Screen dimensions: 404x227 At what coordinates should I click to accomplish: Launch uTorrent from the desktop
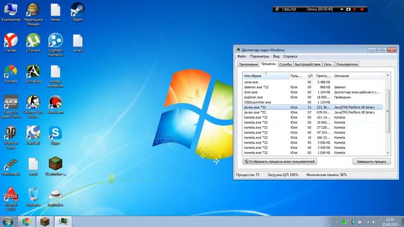click(33, 43)
